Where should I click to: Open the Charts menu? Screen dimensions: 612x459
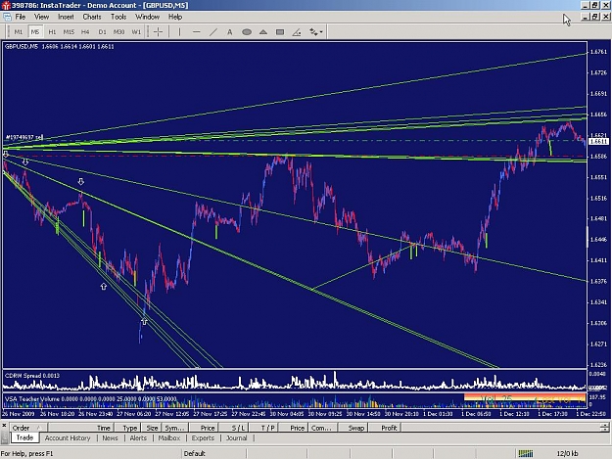[92, 17]
